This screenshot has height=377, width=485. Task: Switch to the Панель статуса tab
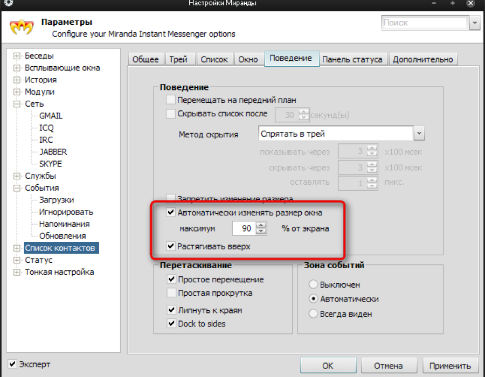point(352,59)
